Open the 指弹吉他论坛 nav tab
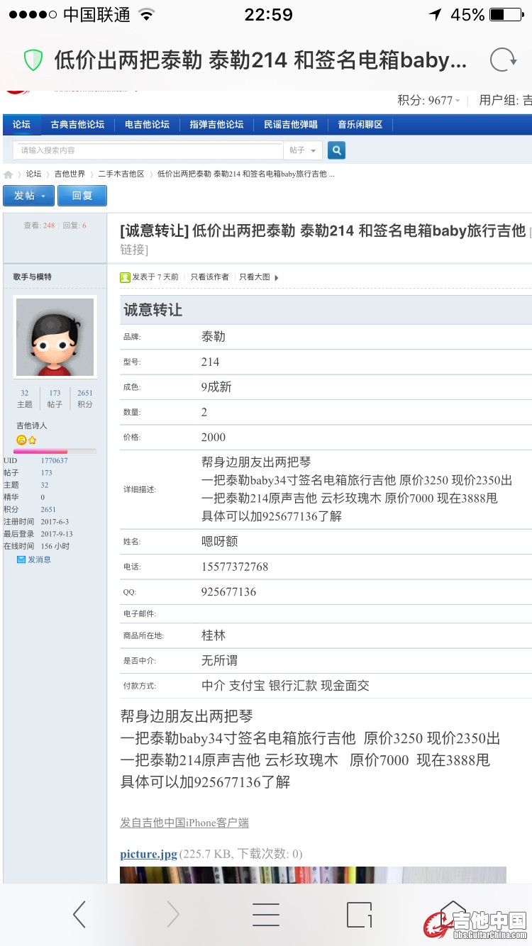The height and width of the screenshot is (946, 532). pos(216,124)
